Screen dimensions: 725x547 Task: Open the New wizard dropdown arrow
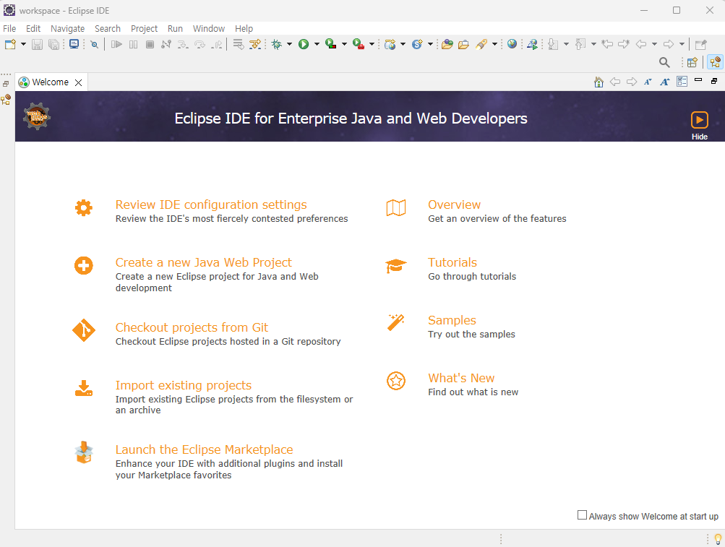23,44
